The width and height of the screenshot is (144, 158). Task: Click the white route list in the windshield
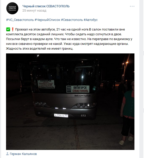click(46, 84)
